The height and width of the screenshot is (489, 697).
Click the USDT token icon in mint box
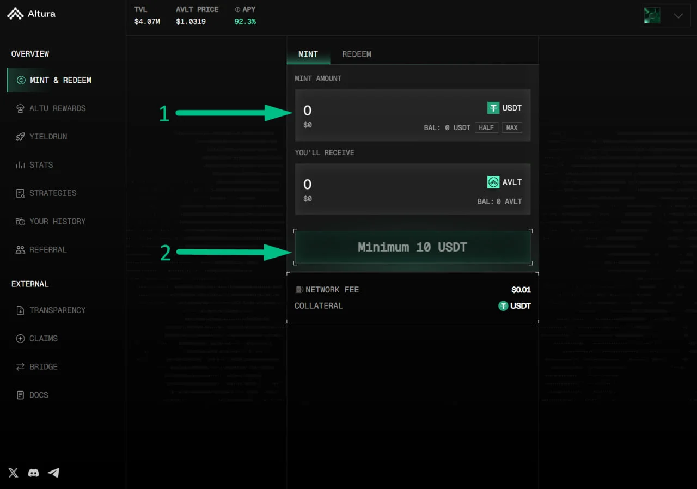click(493, 108)
